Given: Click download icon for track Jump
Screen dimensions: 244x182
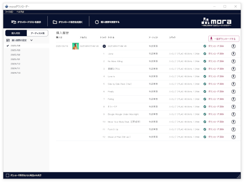Looking at the screenshot, I should click(x=233, y=54).
